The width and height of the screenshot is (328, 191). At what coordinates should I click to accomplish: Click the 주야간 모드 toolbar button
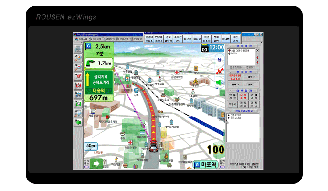(x=178, y=39)
